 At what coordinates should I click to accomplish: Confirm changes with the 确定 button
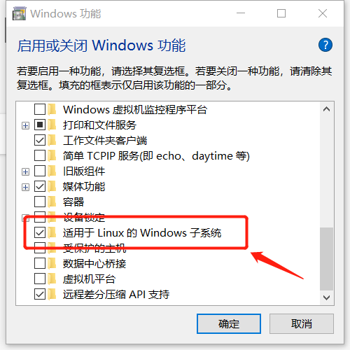229,324
